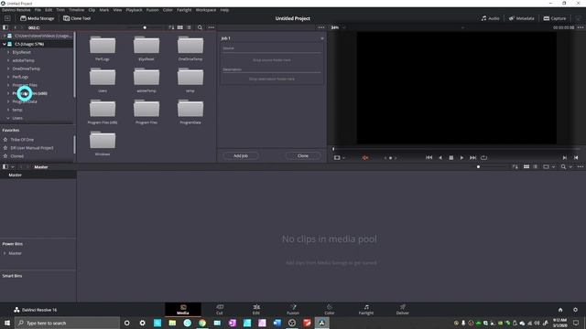Switch to the Fusion page
Screen dimensions: 586x329
(x=293, y=309)
